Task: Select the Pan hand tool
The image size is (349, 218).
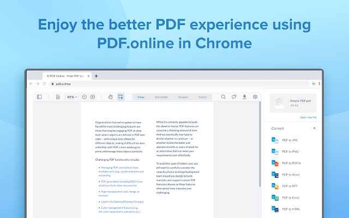Action: (110, 97)
